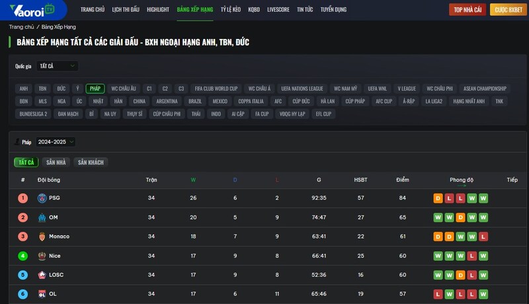Viewport: 529px width, 304px height.
Task: Click rank badge number 3
Action: pos(23,237)
